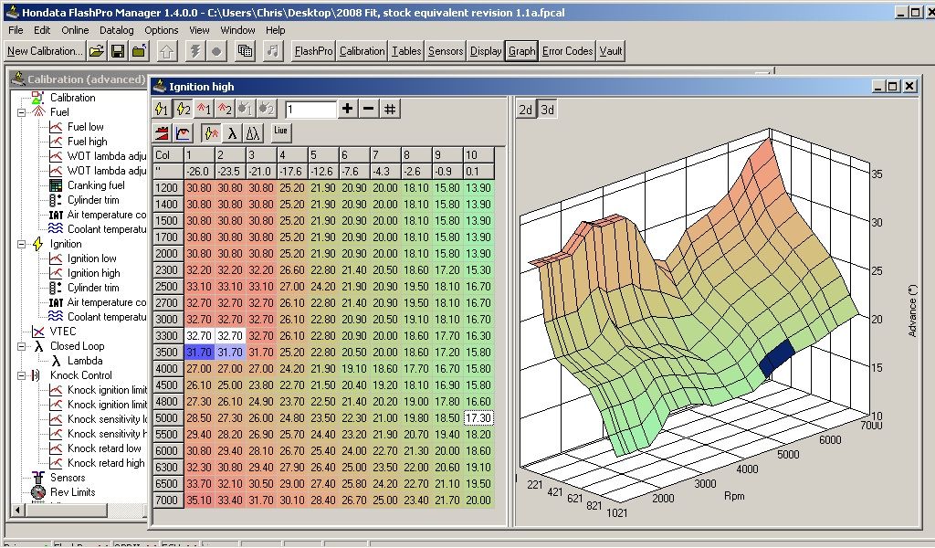Open the Datalog menu

click(x=116, y=30)
